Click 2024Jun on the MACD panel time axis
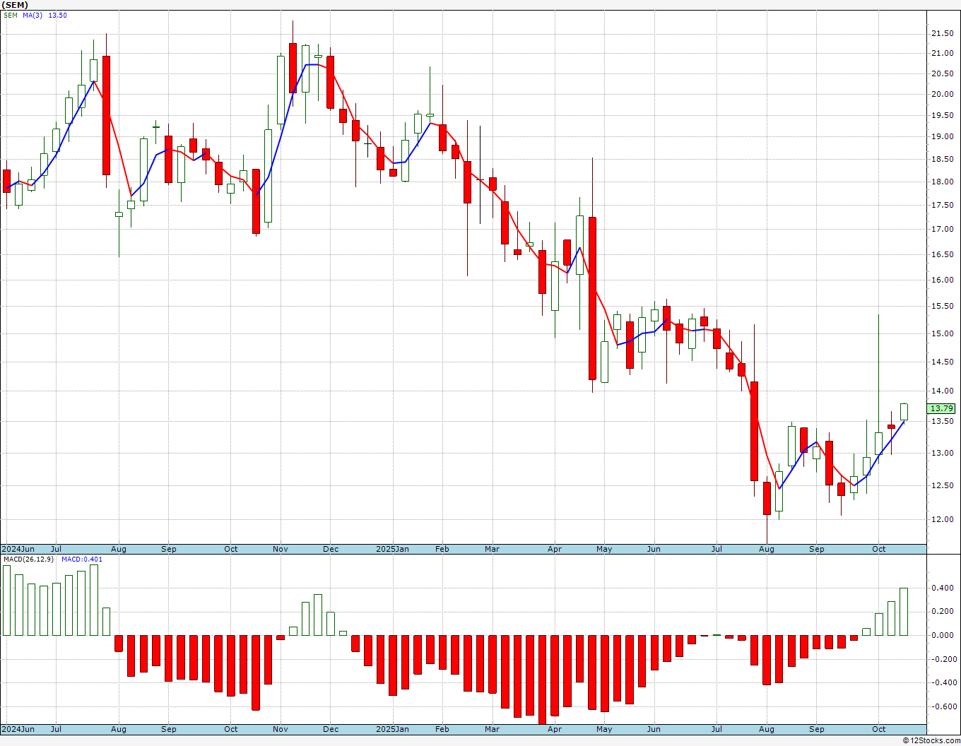Screen dimensions: 961x746 pos(18,729)
